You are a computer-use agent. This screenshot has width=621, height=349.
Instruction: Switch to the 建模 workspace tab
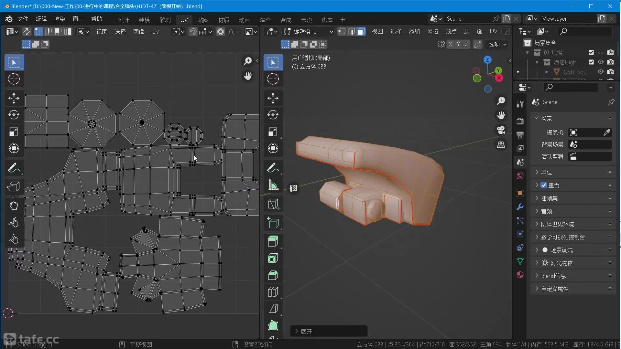[144, 20]
